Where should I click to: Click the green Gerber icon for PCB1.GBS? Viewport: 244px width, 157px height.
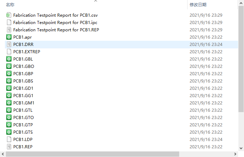(x=9, y=81)
